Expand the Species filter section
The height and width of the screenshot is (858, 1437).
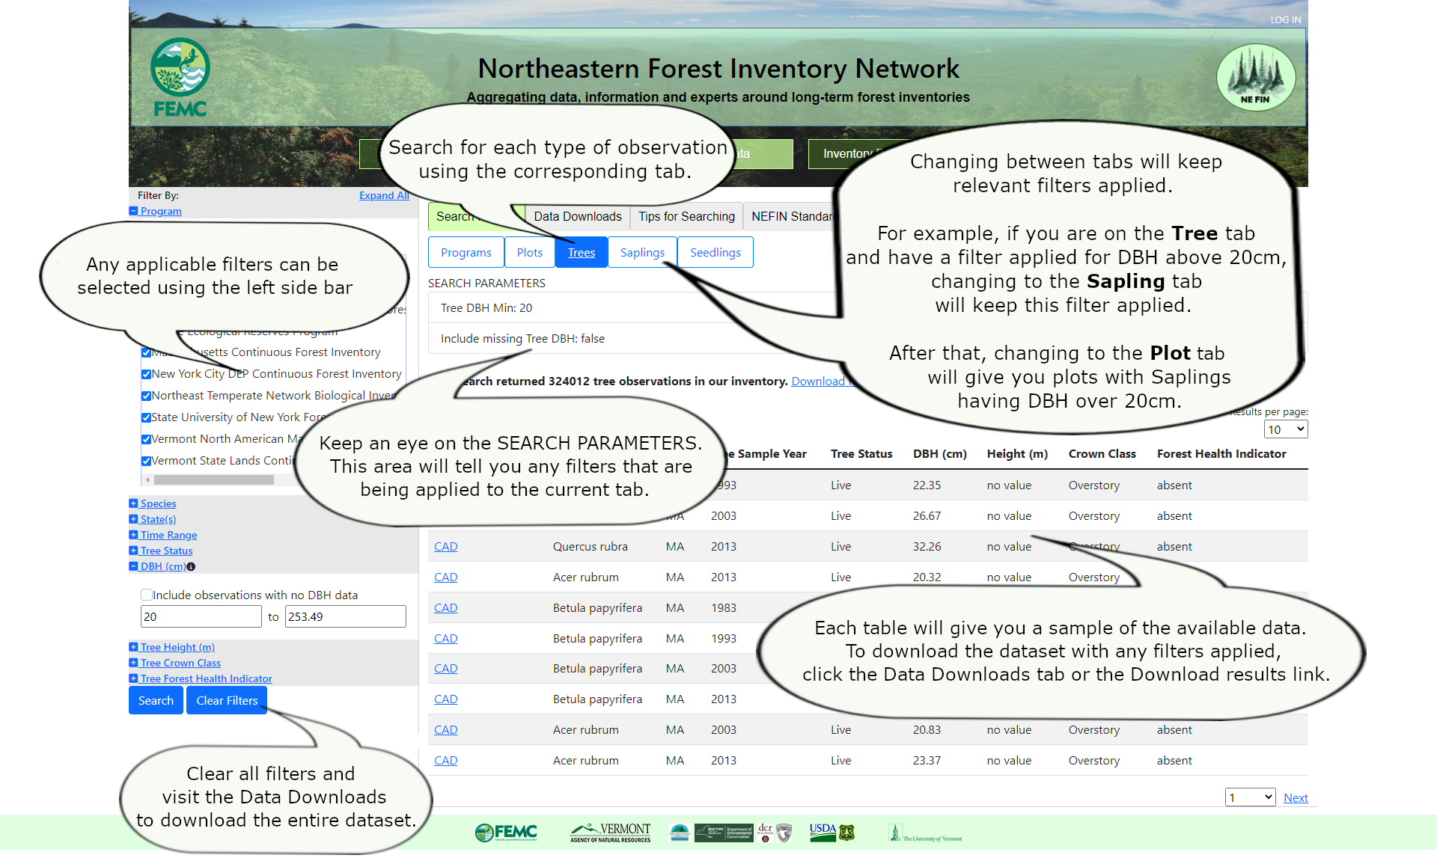(x=159, y=503)
